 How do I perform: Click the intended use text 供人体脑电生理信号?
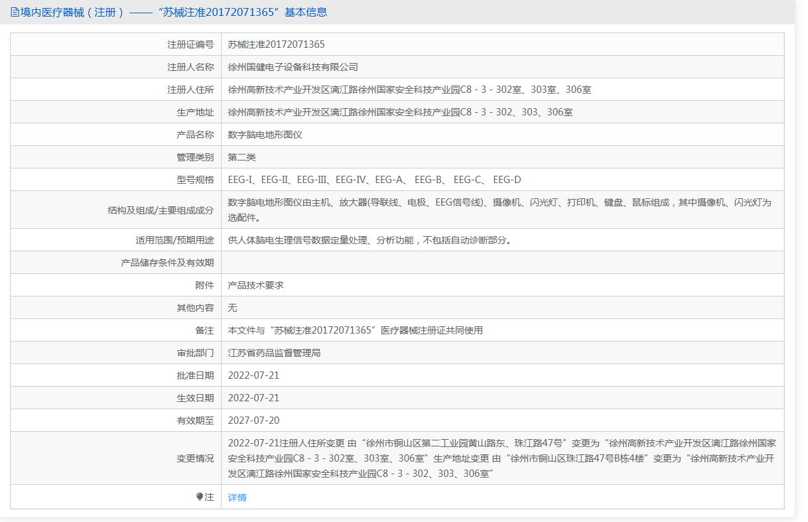(370, 240)
